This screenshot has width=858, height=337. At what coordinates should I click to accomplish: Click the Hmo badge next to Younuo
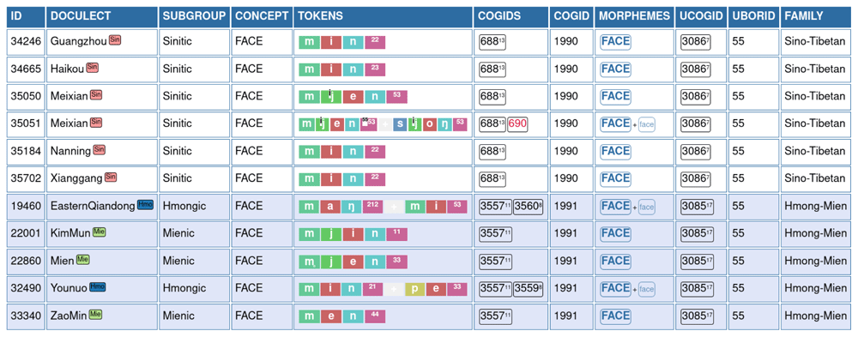coord(98,286)
